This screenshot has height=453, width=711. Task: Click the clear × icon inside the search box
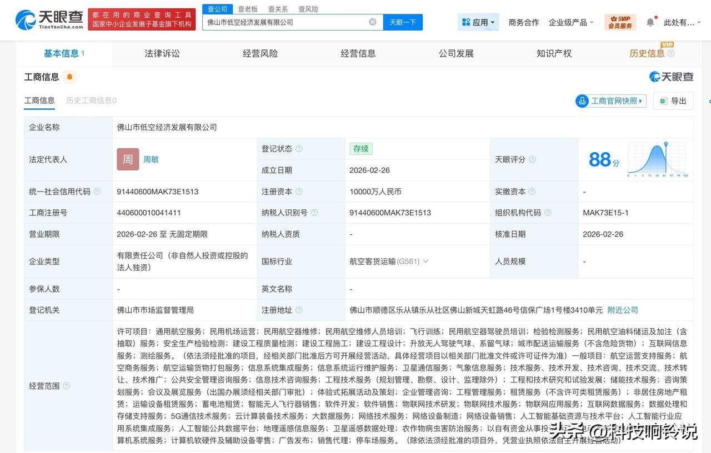point(372,22)
